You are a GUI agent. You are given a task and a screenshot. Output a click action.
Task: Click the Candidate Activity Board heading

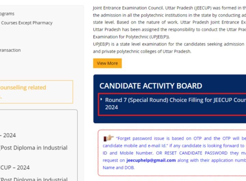click(x=151, y=86)
